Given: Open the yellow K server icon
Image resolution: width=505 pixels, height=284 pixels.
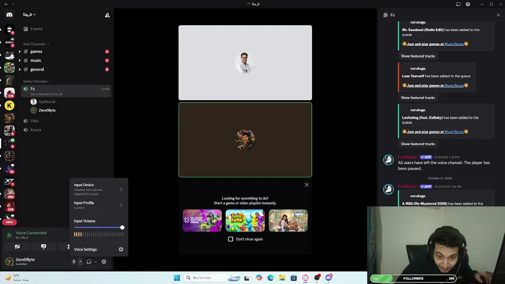Looking at the screenshot, I should pyautogui.click(x=9, y=105).
